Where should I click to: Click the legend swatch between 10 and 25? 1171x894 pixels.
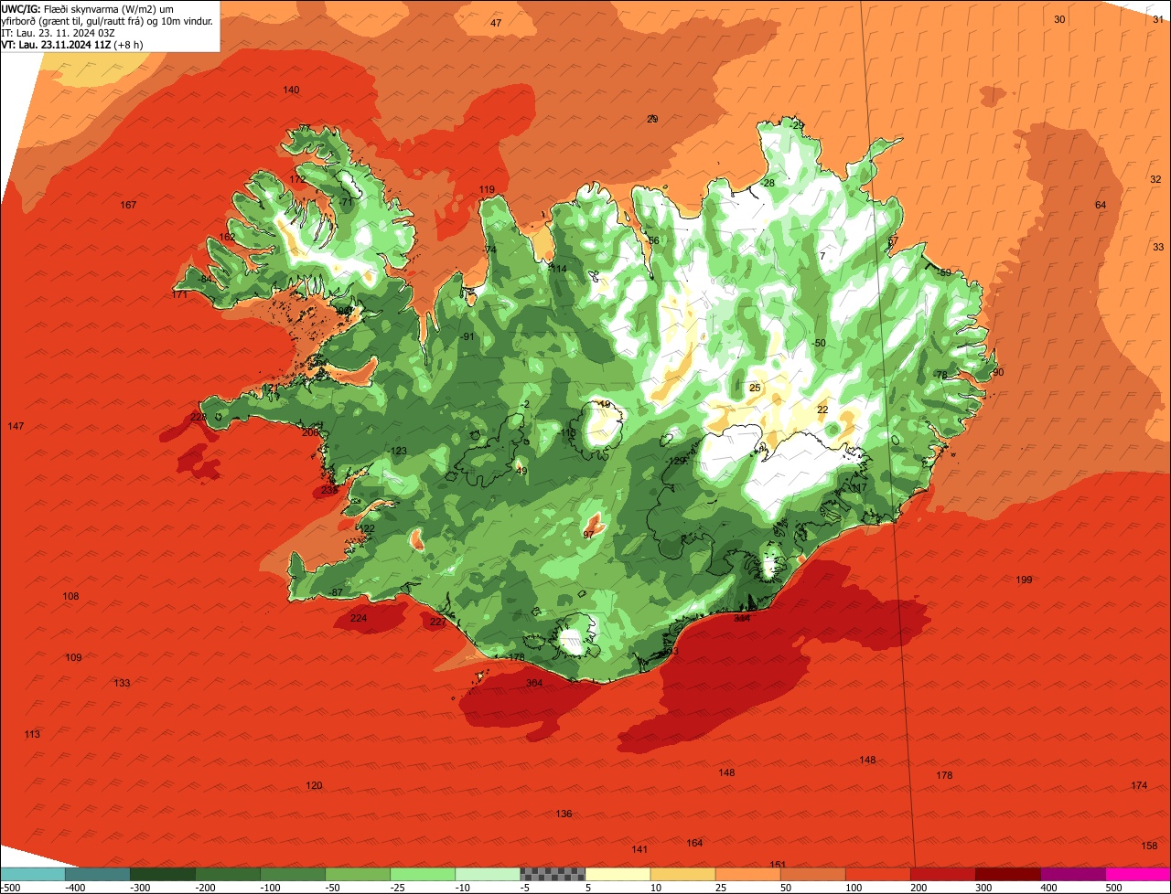(682, 874)
